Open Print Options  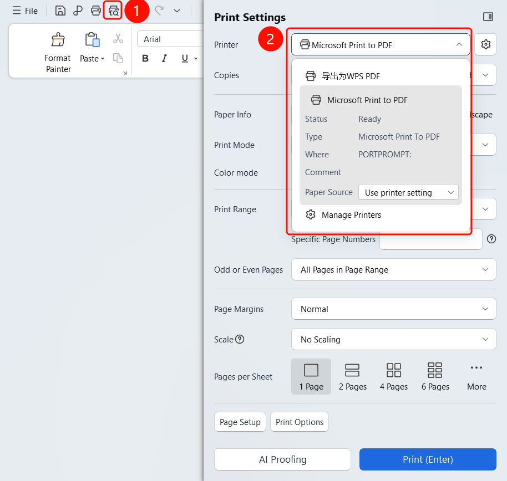pos(300,422)
